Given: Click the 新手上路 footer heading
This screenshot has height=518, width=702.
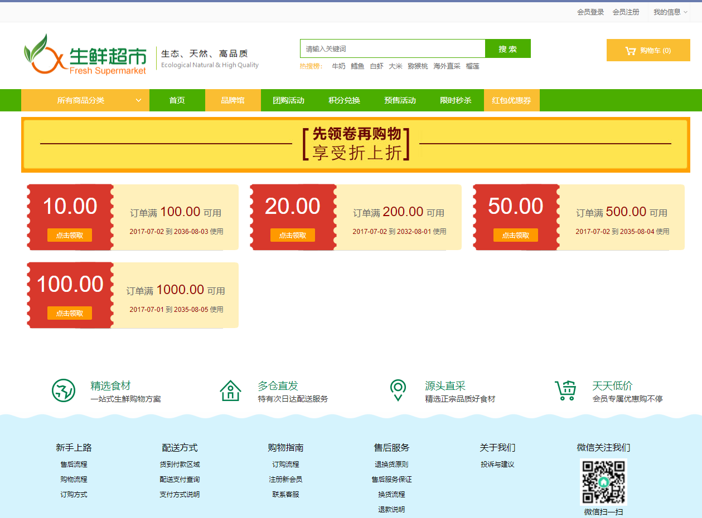Looking at the screenshot, I should (x=74, y=448).
